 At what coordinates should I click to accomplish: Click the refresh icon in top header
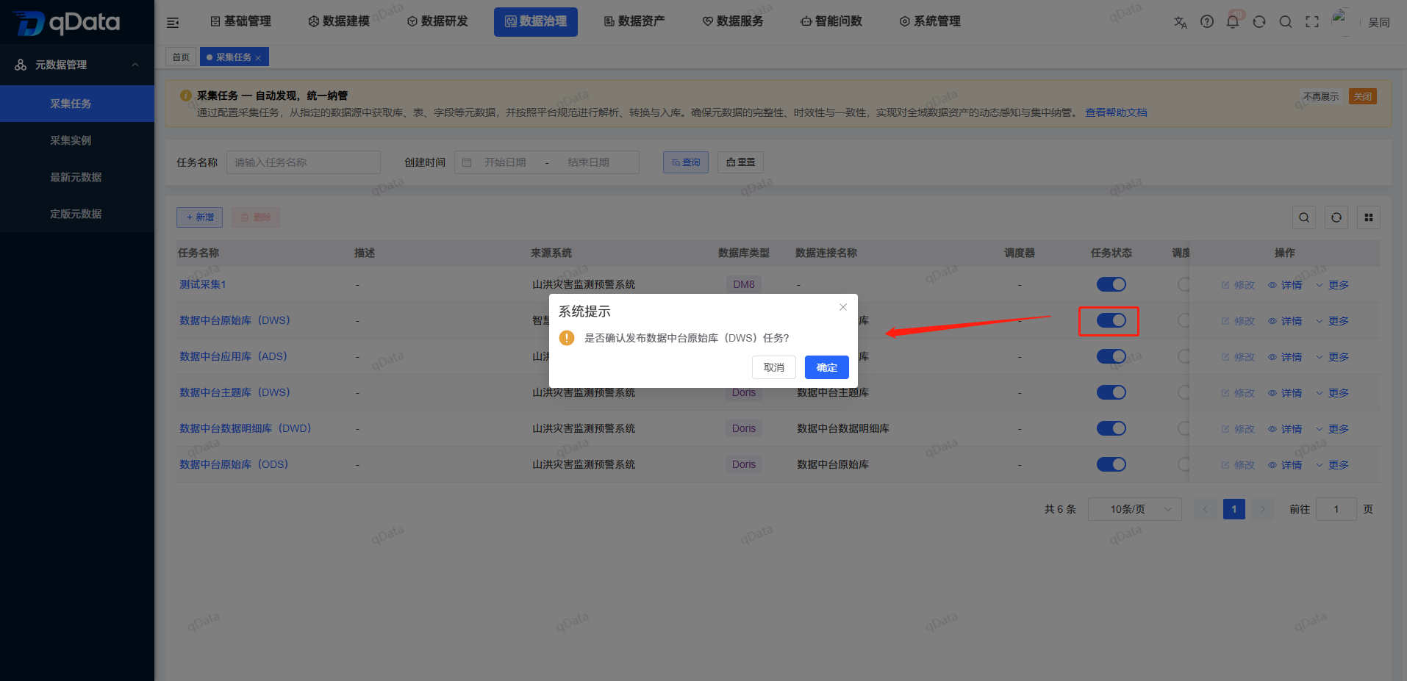pos(1259,21)
